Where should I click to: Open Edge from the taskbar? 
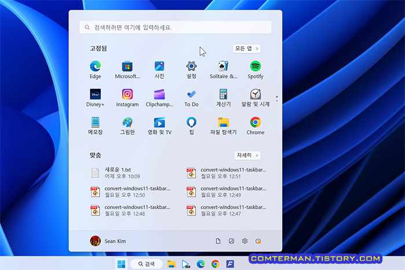tap(201, 264)
